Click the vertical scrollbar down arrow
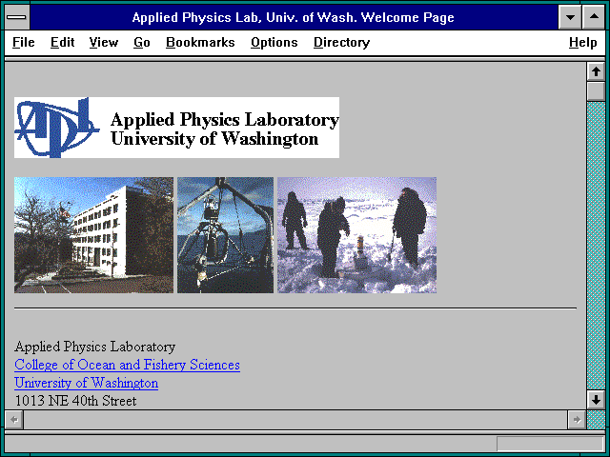The image size is (610, 457). (x=596, y=400)
